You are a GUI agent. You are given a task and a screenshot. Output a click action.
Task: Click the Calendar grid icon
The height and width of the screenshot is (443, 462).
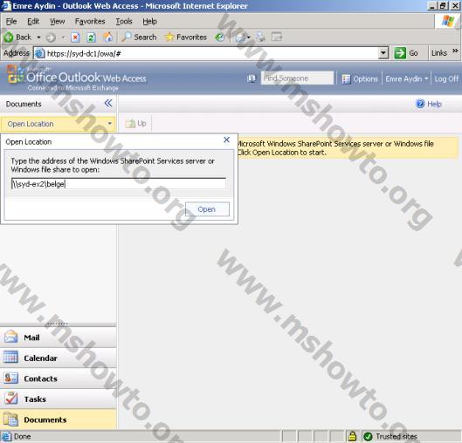pyautogui.click(x=10, y=358)
